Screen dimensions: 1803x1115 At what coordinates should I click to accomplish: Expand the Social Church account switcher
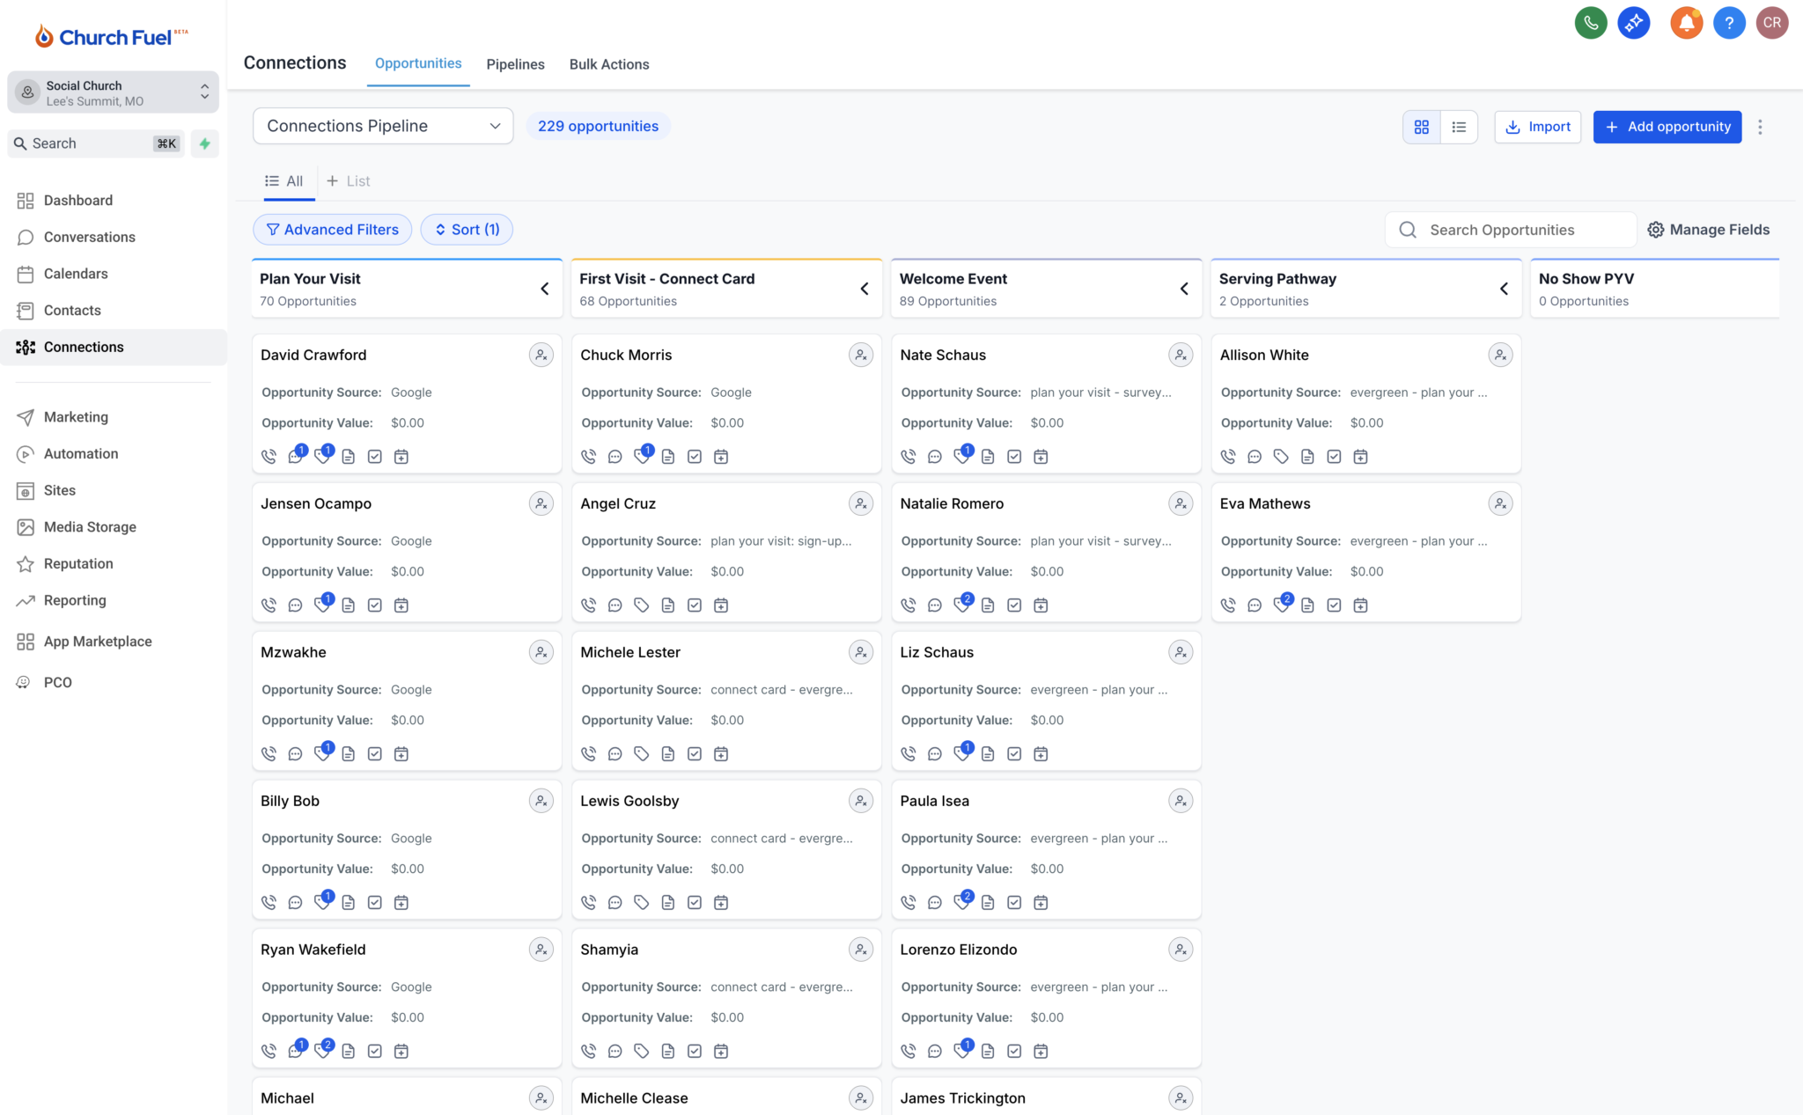(x=114, y=92)
